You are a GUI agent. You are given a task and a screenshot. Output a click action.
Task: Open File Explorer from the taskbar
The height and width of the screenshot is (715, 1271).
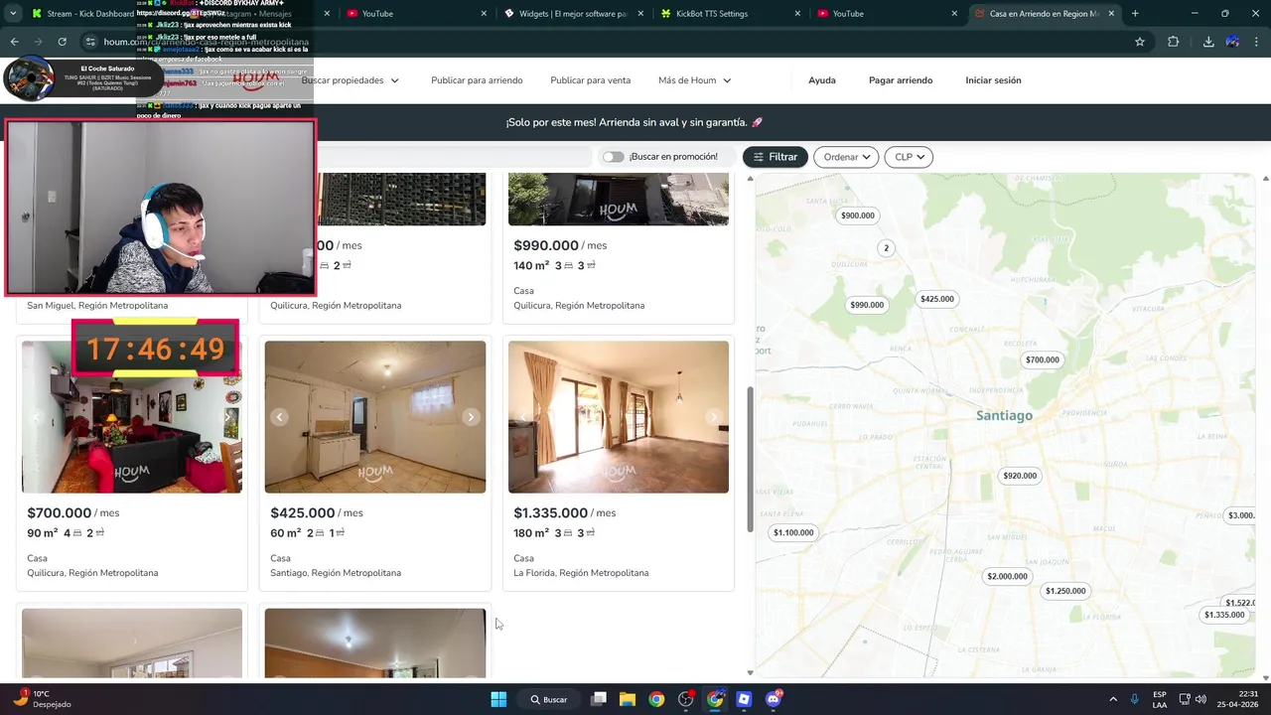(x=628, y=699)
